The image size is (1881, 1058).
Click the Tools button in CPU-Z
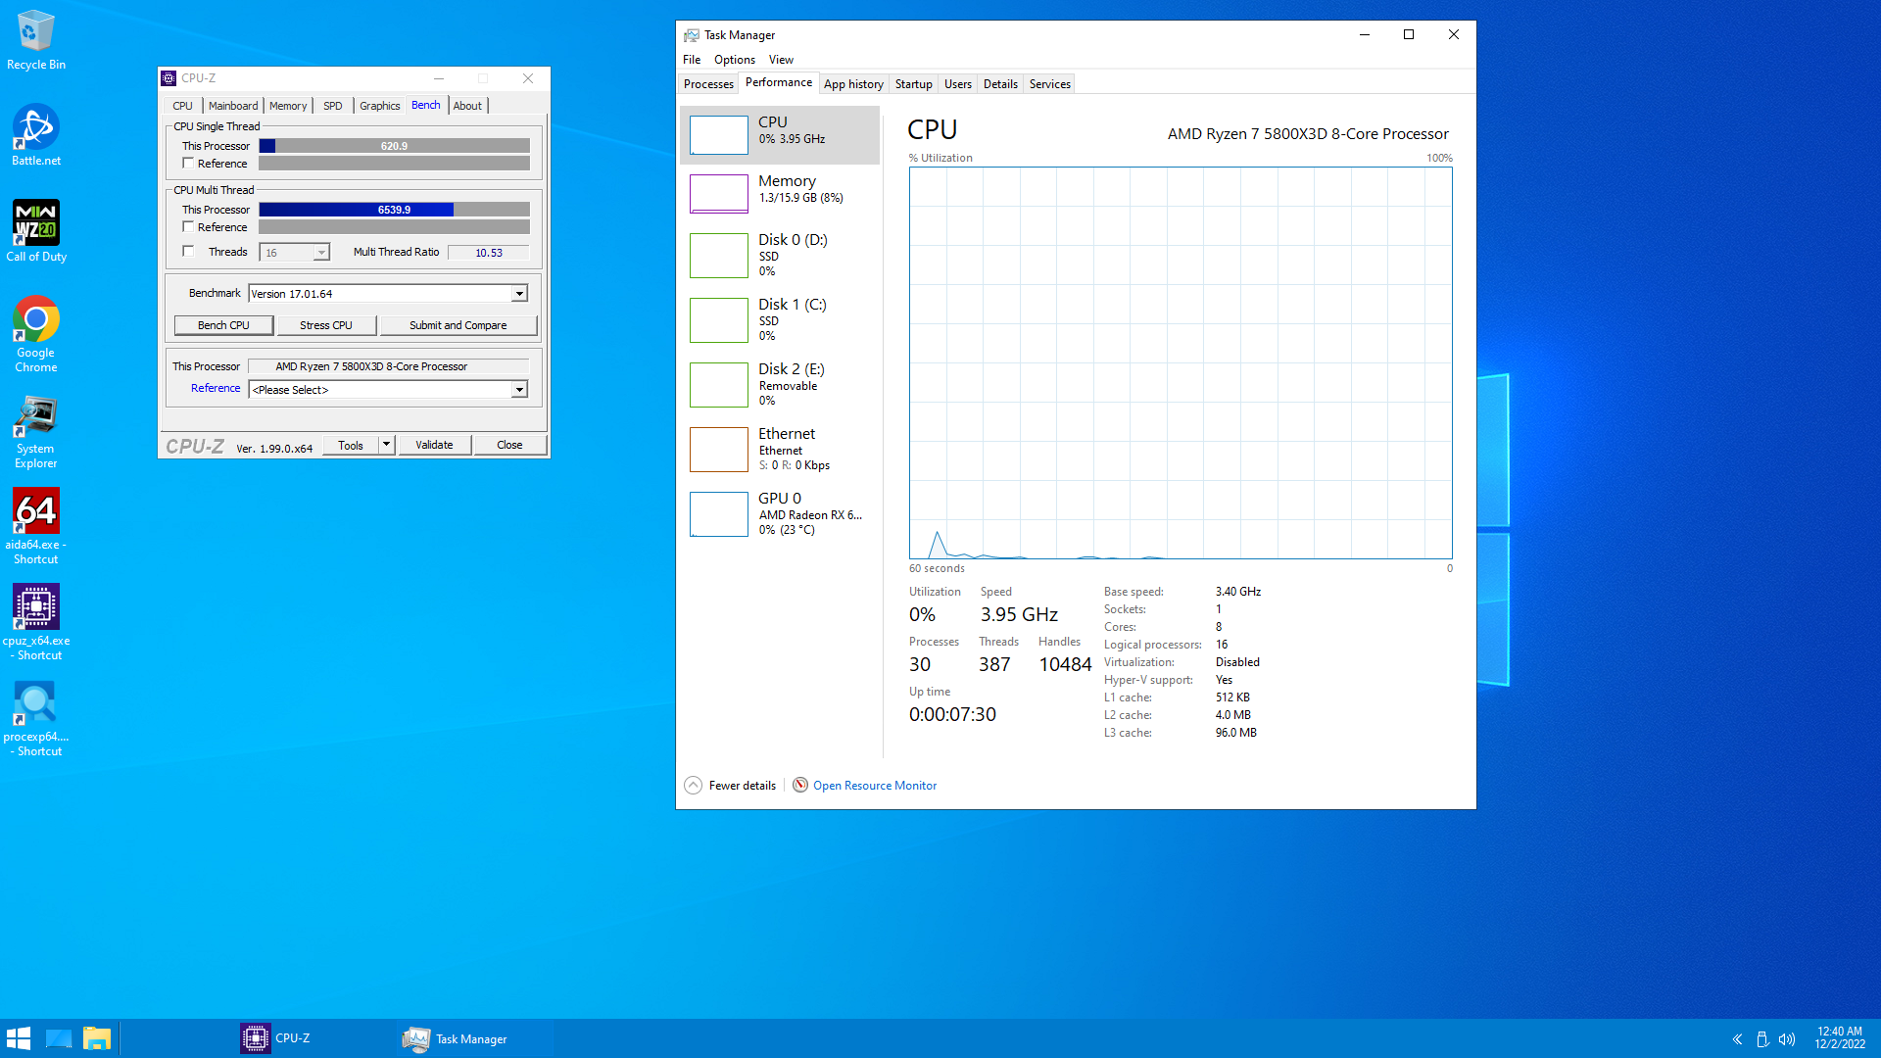(351, 445)
